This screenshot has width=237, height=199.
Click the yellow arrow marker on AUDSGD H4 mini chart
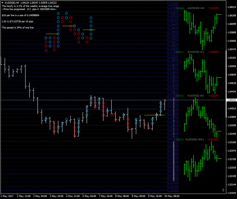(220, 15)
